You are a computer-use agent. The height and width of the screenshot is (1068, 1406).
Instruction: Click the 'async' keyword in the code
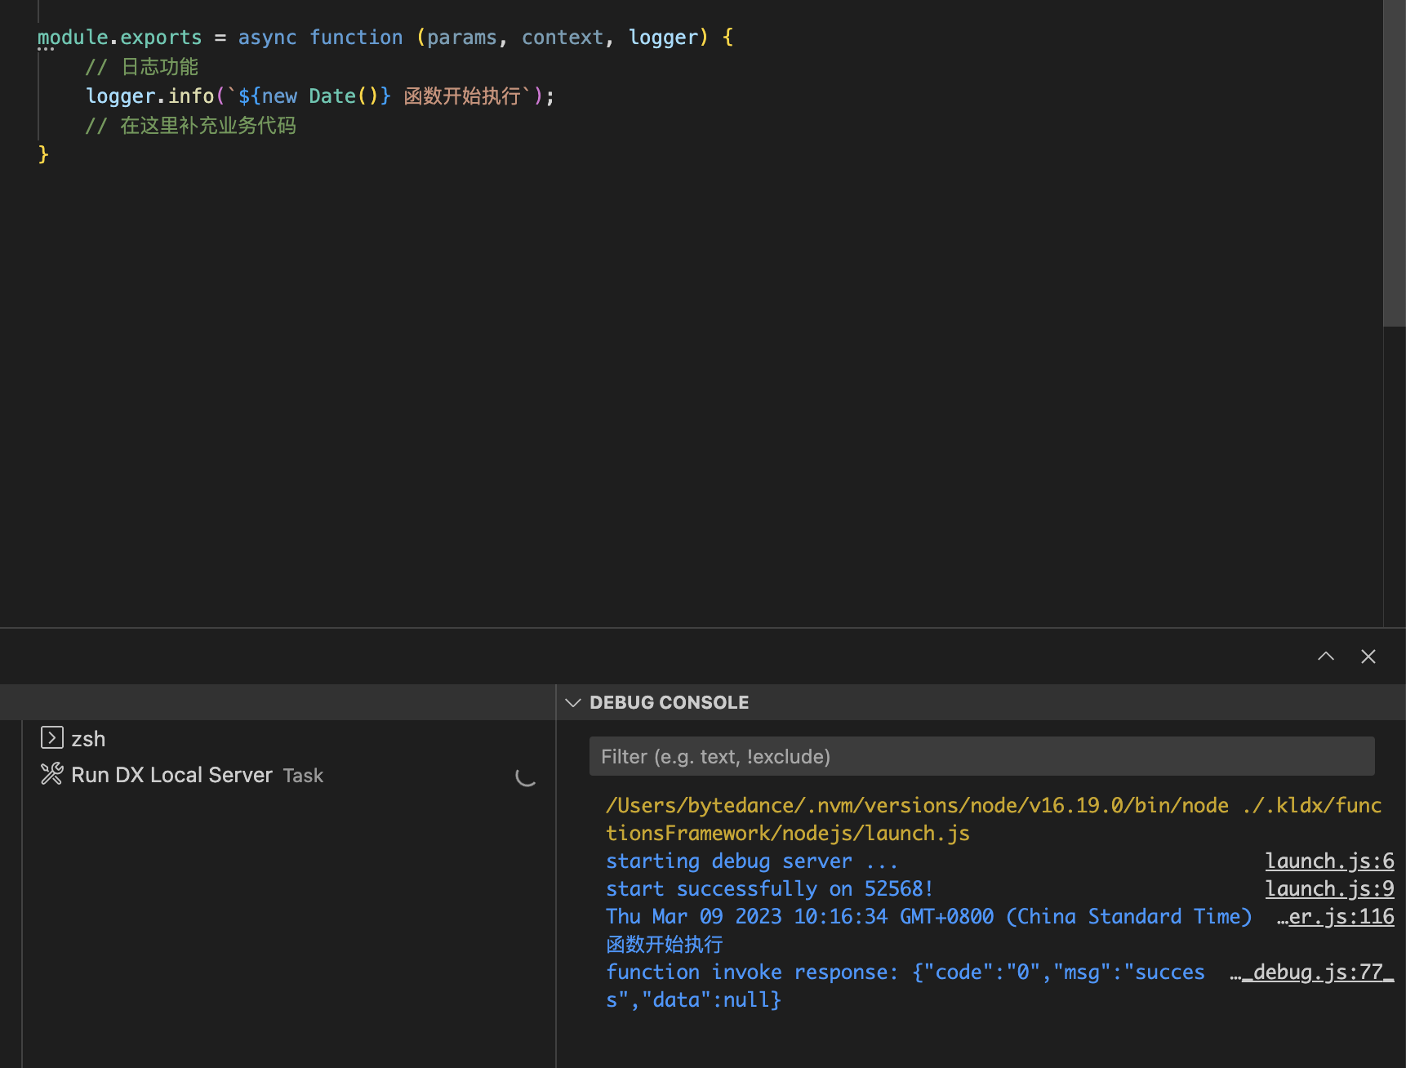[267, 38]
